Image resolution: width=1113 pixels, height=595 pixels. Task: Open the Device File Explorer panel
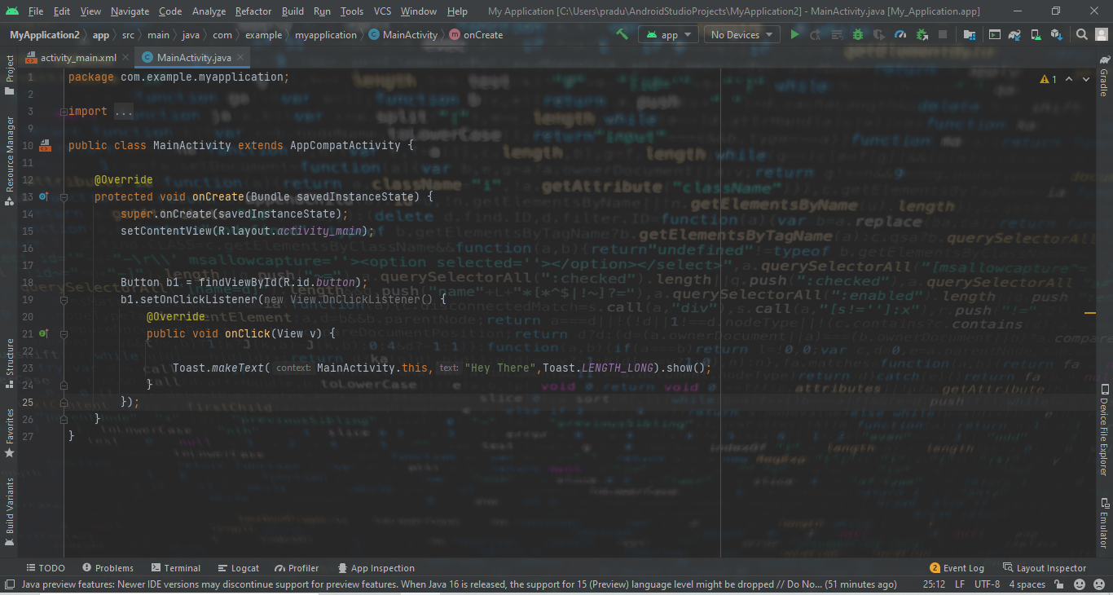[x=1104, y=430]
